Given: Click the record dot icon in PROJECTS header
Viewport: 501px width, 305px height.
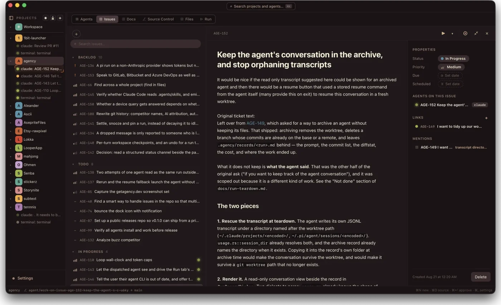Looking at the screenshot, I should click(45, 18).
